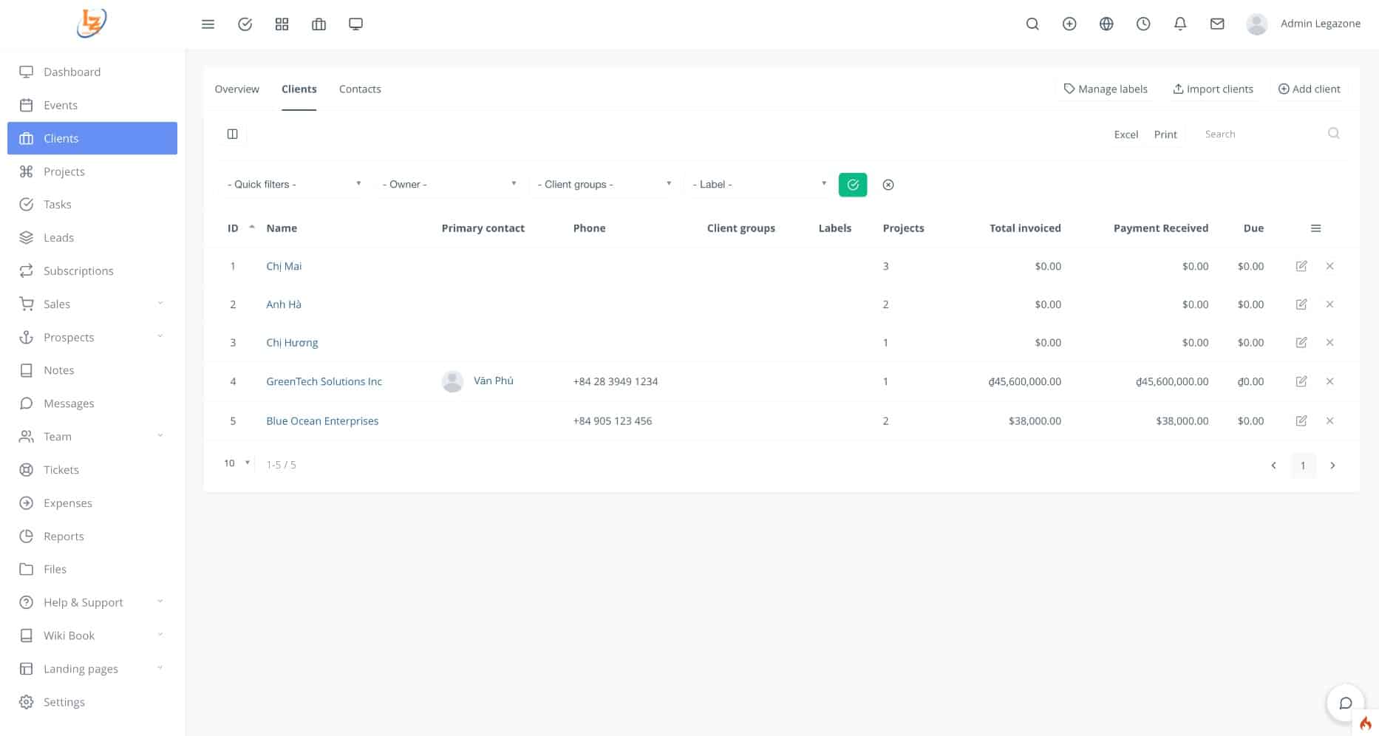Viewport: 1379px width, 736px height.
Task: Open the Owner filter dropdown
Action: click(449, 184)
